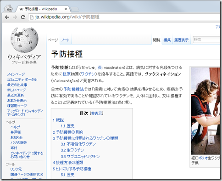Open ウィキペディアに関するお問い合わせ link
The width and height of the screenshot is (222, 181).
(27, 155)
